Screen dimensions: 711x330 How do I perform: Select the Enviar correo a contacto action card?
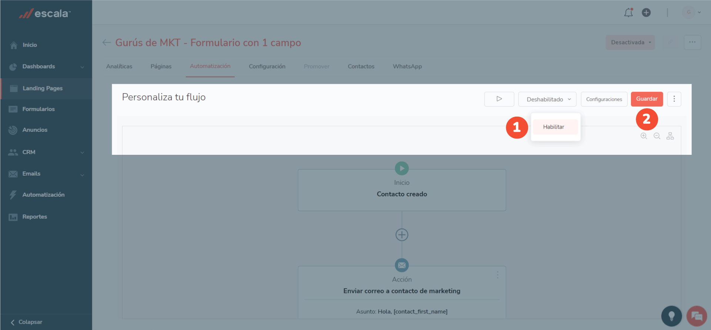[x=402, y=292]
